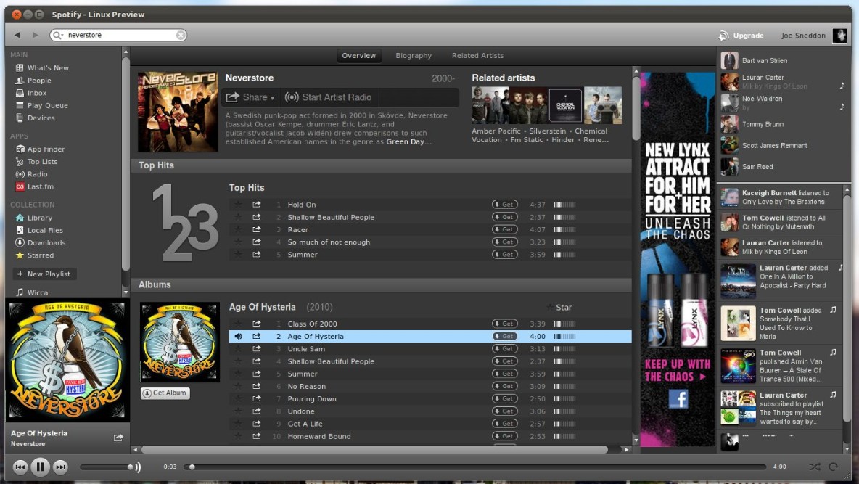Open Joe Sneddon profile avatar

pos(839,36)
